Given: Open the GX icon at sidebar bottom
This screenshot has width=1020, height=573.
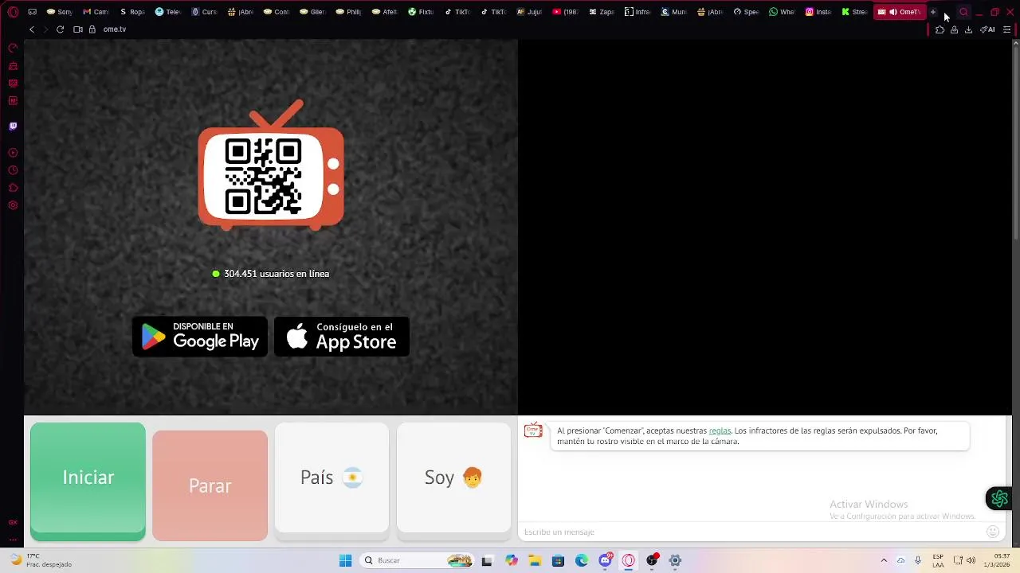Looking at the screenshot, I should point(13,523).
